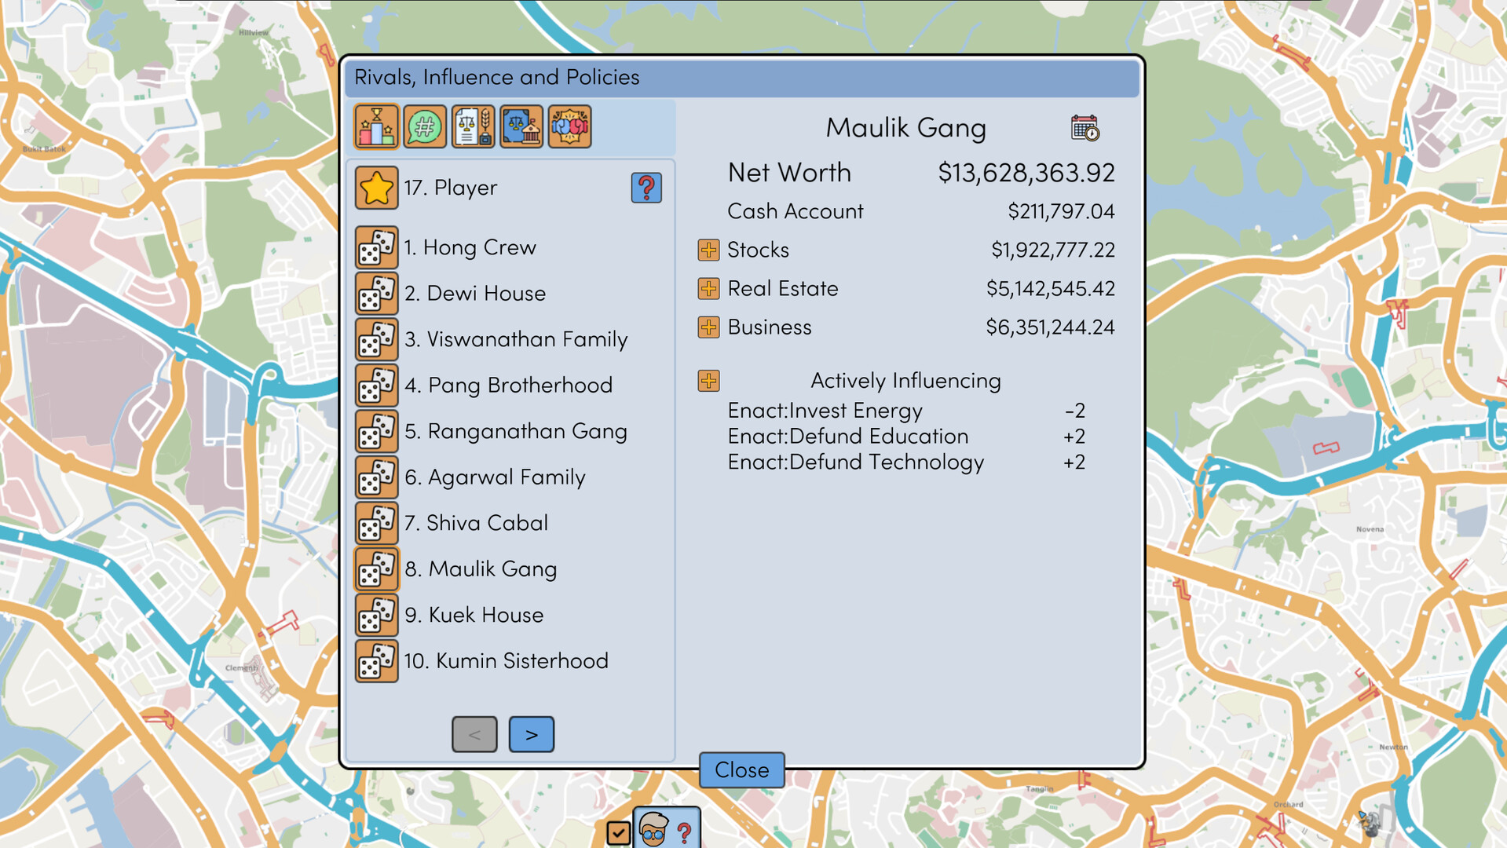The width and height of the screenshot is (1507, 848).
Task: Open the policy document with quill icon
Action: (472, 126)
